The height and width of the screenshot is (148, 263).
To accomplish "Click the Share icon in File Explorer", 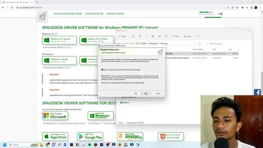I will click(159, 37).
